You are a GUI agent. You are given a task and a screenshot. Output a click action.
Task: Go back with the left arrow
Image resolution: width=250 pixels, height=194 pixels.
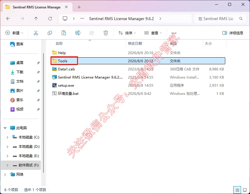tap(8, 19)
